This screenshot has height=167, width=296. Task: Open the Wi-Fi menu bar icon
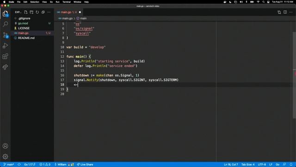point(258,2)
